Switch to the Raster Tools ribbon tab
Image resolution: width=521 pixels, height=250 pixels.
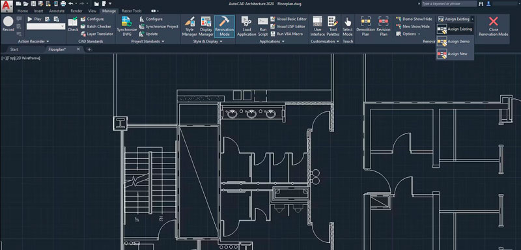pos(132,11)
